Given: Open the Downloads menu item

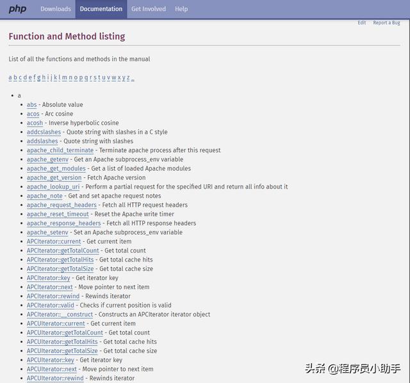Looking at the screenshot, I should point(56,9).
